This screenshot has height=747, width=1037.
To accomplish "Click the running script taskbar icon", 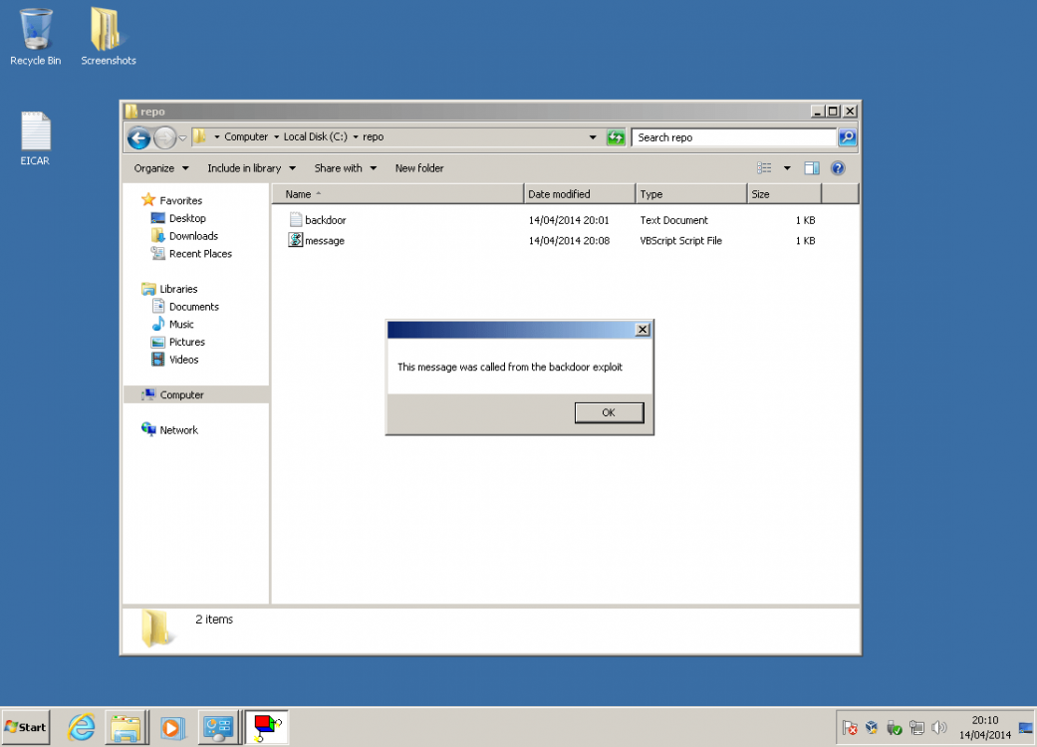I will (267, 728).
